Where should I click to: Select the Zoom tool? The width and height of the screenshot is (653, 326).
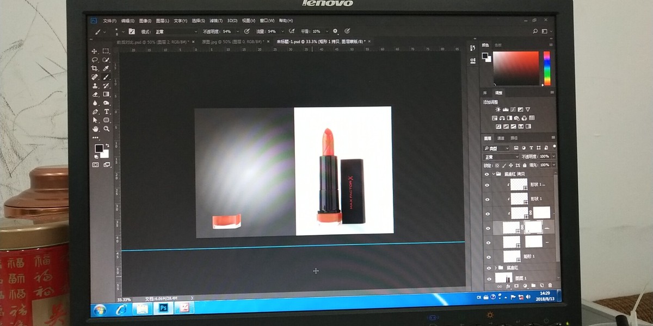coord(106,129)
